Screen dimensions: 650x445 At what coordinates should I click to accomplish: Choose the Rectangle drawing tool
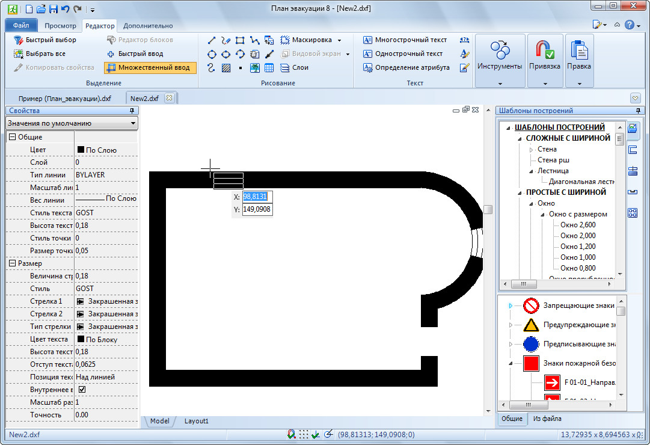click(x=240, y=40)
